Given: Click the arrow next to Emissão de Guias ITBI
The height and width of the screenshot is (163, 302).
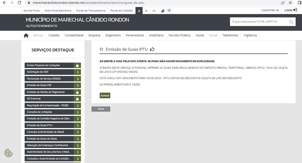Looking at the screenshot, I should point(77,85).
